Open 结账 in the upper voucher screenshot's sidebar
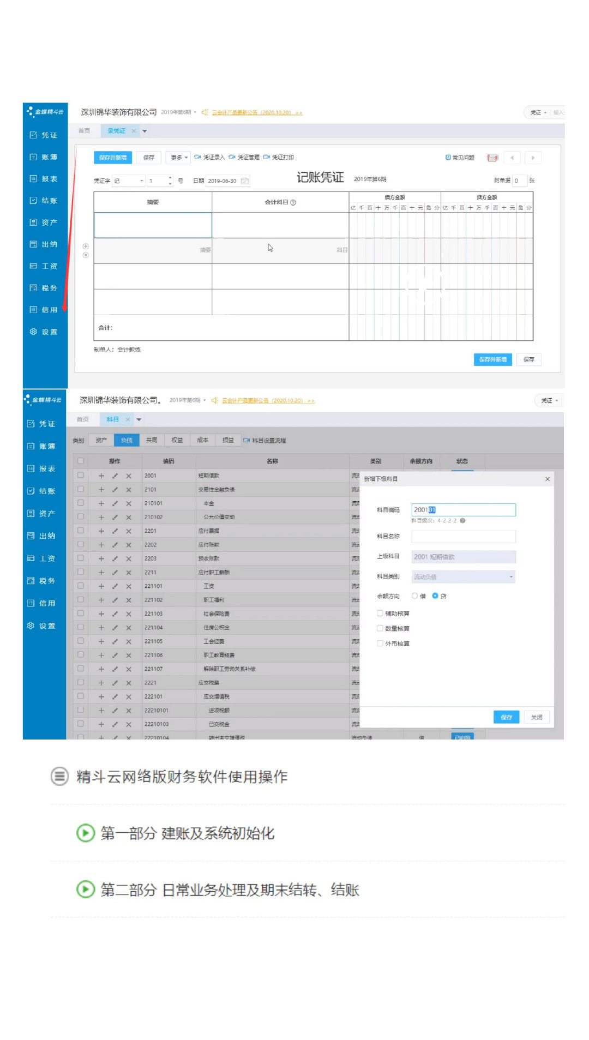The image size is (589, 1040). (44, 201)
